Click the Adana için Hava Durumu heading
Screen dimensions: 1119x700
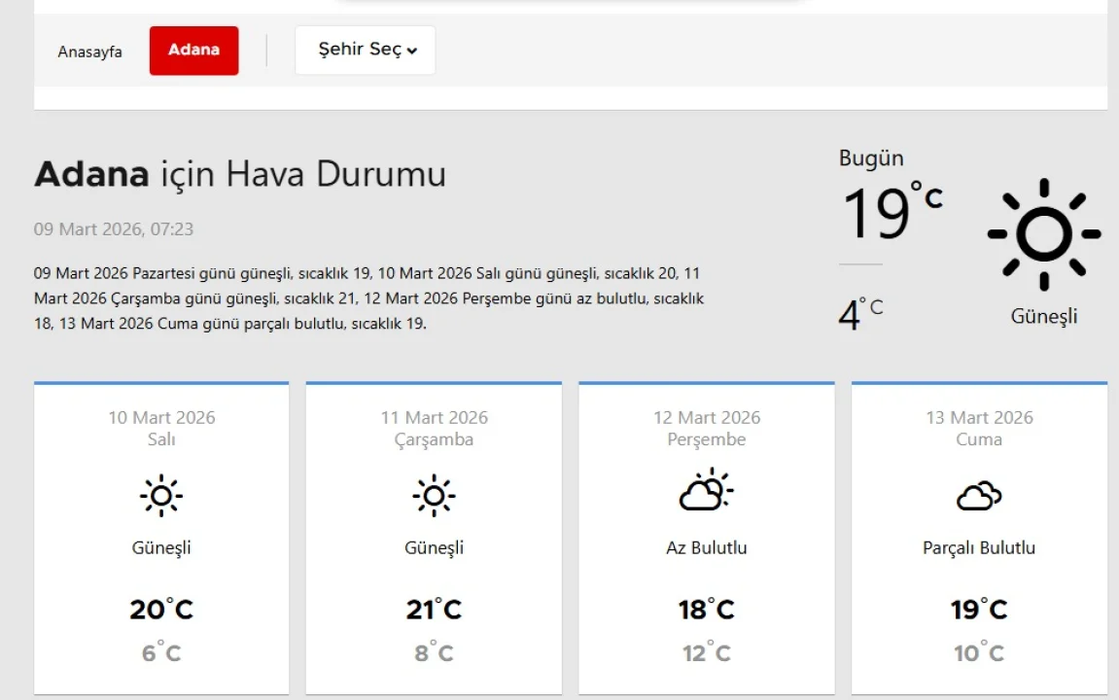240,175
